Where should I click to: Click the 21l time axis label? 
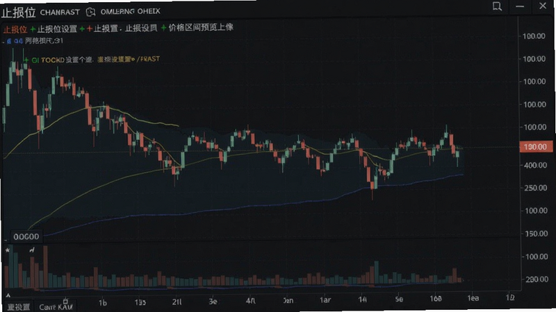click(x=177, y=302)
